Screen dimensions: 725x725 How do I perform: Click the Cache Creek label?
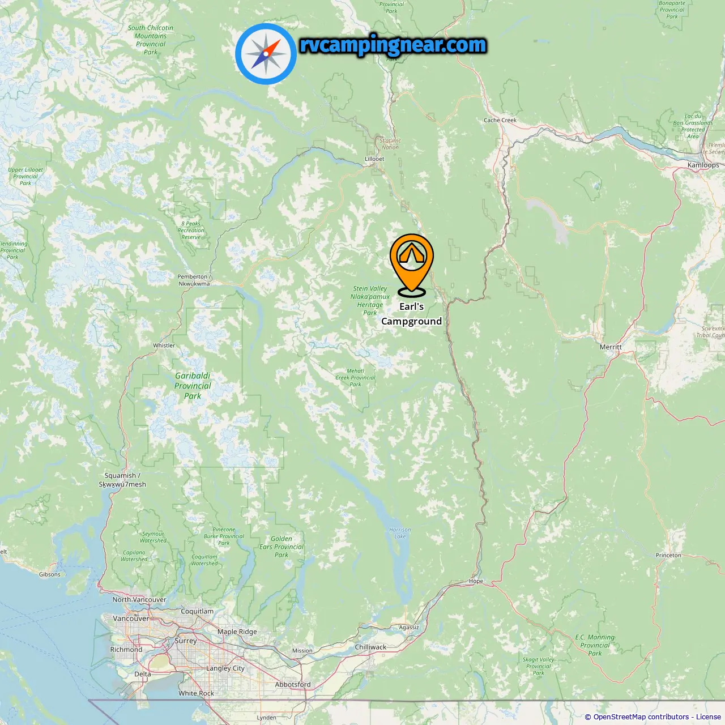click(x=500, y=120)
